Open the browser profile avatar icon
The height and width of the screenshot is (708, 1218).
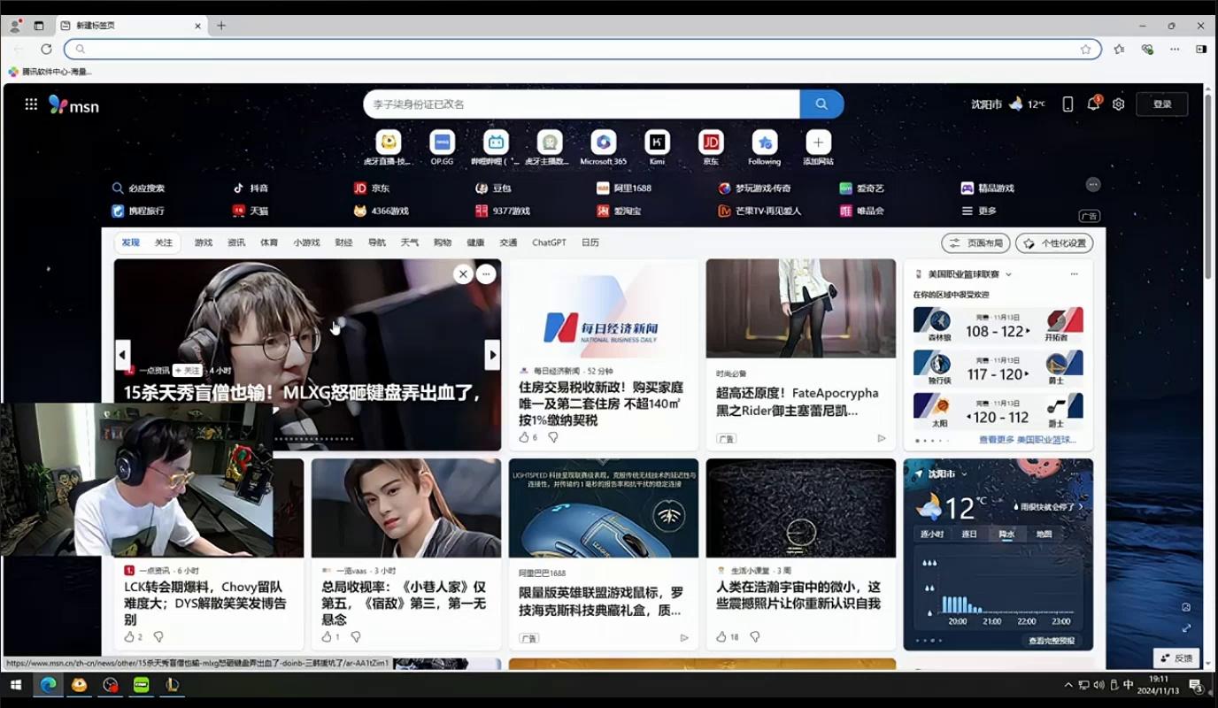tap(15, 26)
